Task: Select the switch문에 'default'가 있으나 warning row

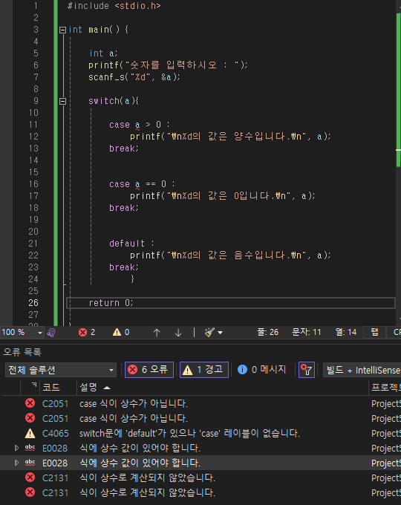Action: click(200, 433)
